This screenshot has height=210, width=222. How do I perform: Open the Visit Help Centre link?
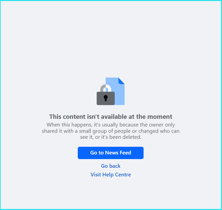[x=111, y=174]
